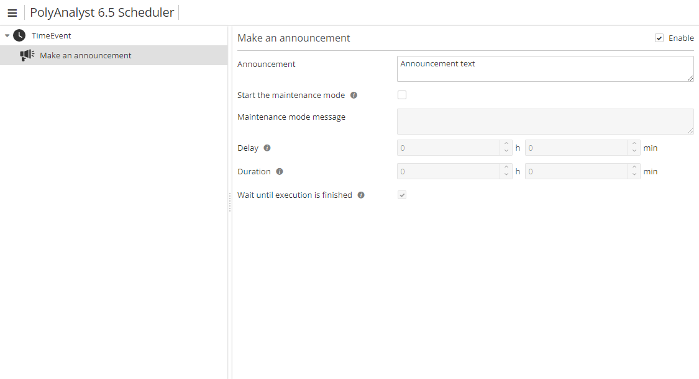
Task: Check the Start the maintenance mode box
Action: pyautogui.click(x=402, y=95)
